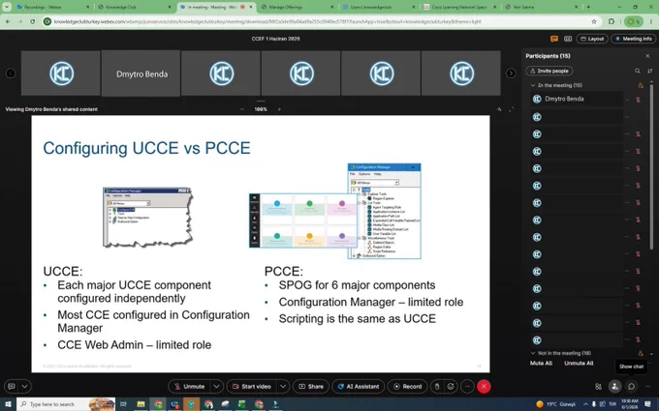This screenshot has height=411, width=659.
Task: Click the browser address bar
Action: tap(320, 21)
